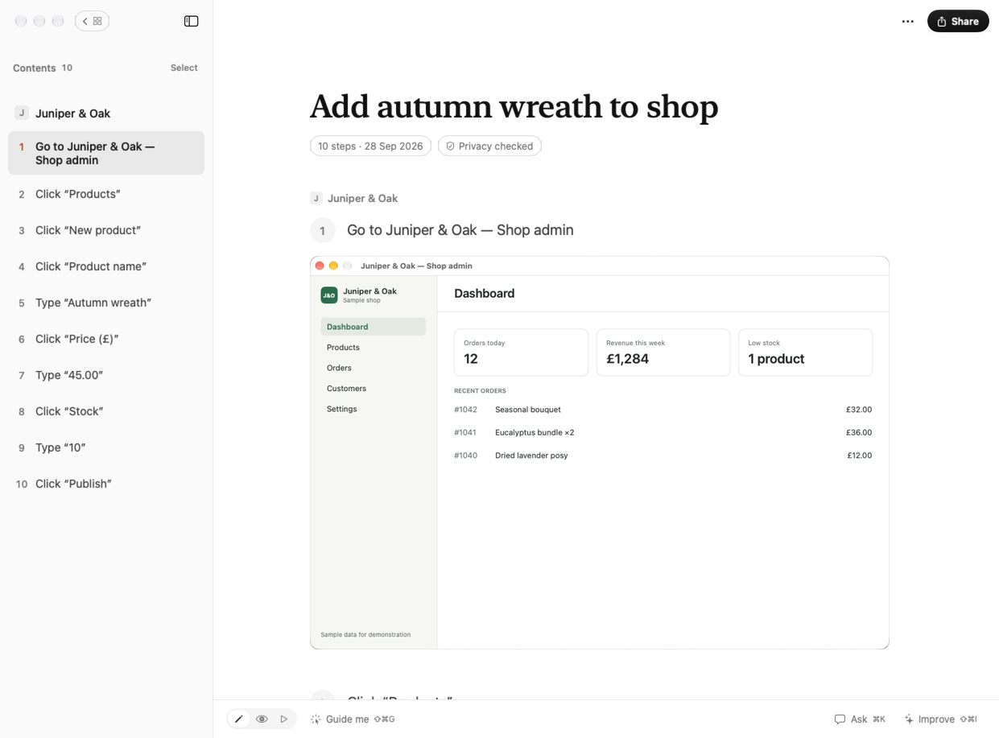Click the Improve sparkle button
The image size is (999, 738).
point(939,719)
